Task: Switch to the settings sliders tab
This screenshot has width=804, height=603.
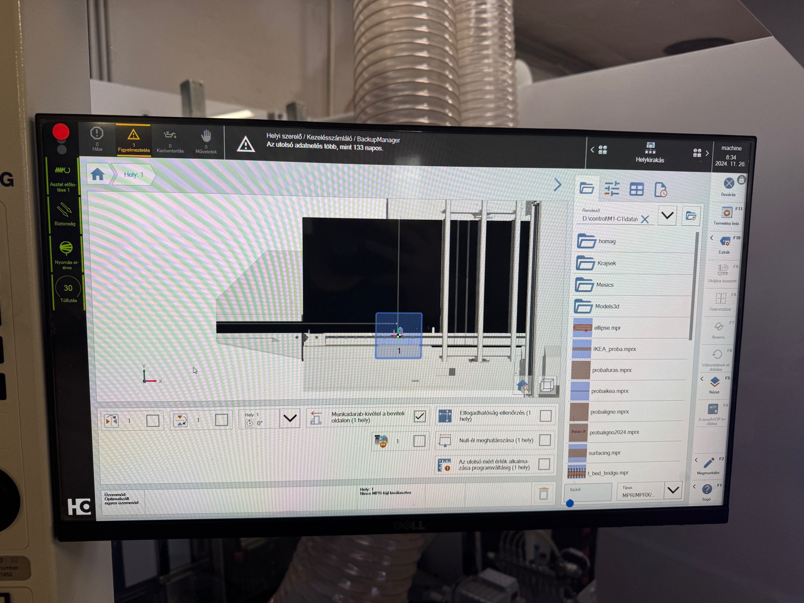Action: [x=612, y=189]
